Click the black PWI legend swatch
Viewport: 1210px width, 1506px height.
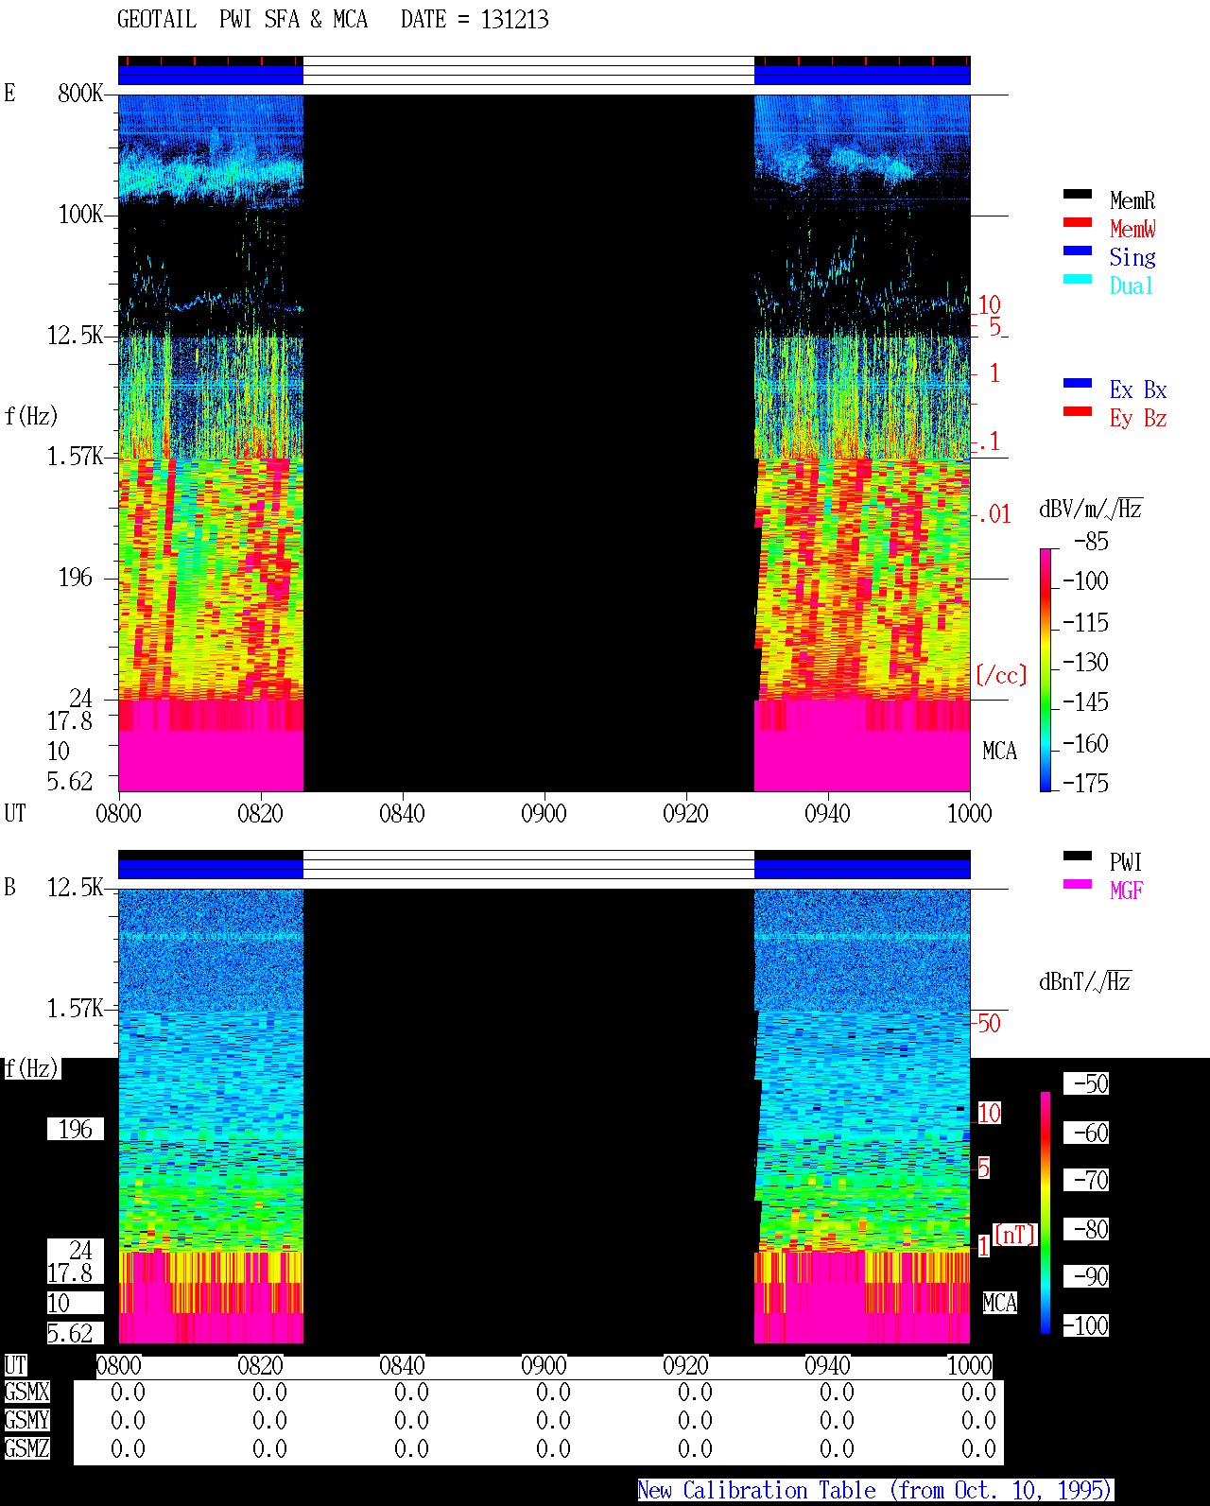coord(1078,857)
